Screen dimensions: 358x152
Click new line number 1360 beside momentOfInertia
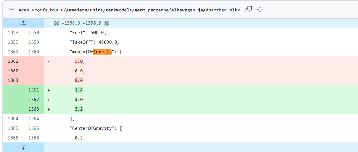click(34, 52)
